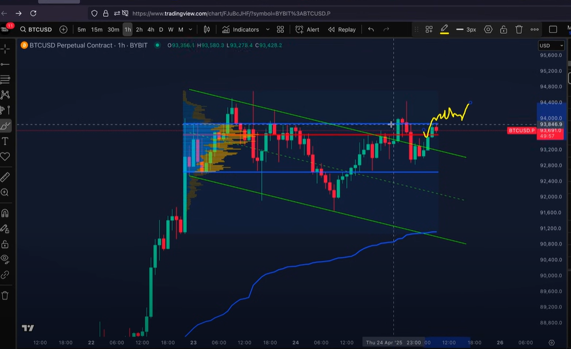Viewport: 571px width, 349px height.
Task: Click the BTCUSD Perpetual Contract title
Action: pos(88,45)
